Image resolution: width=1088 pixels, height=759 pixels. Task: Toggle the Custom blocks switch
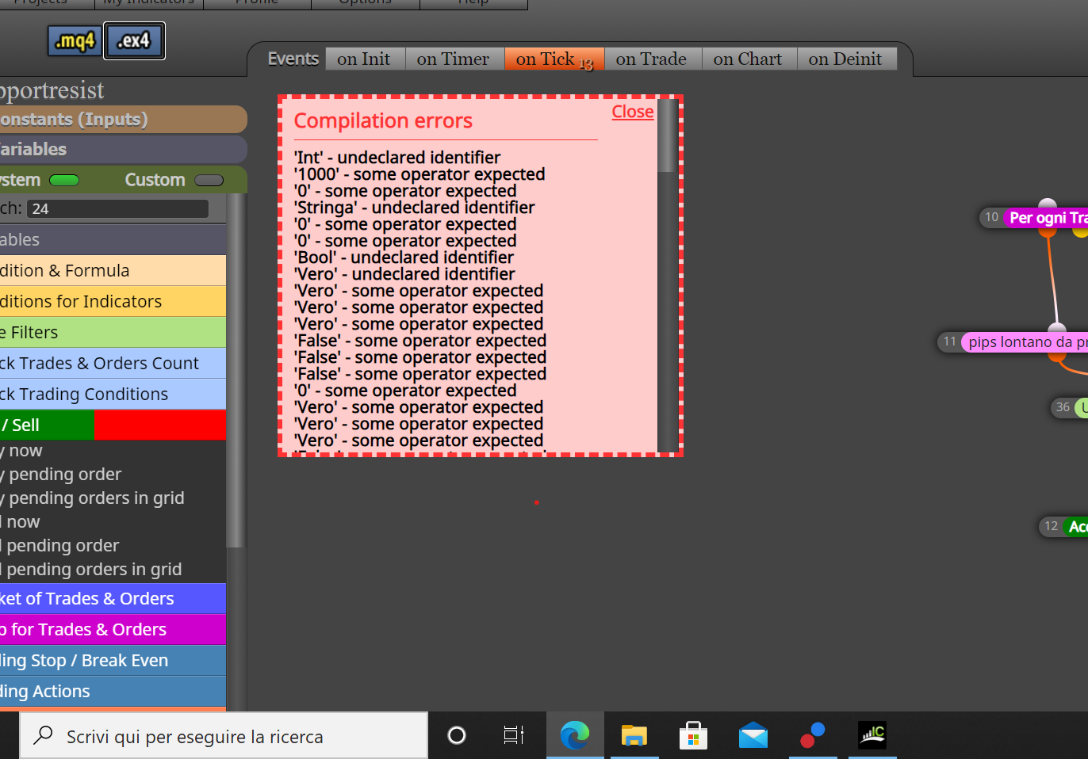click(209, 180)
